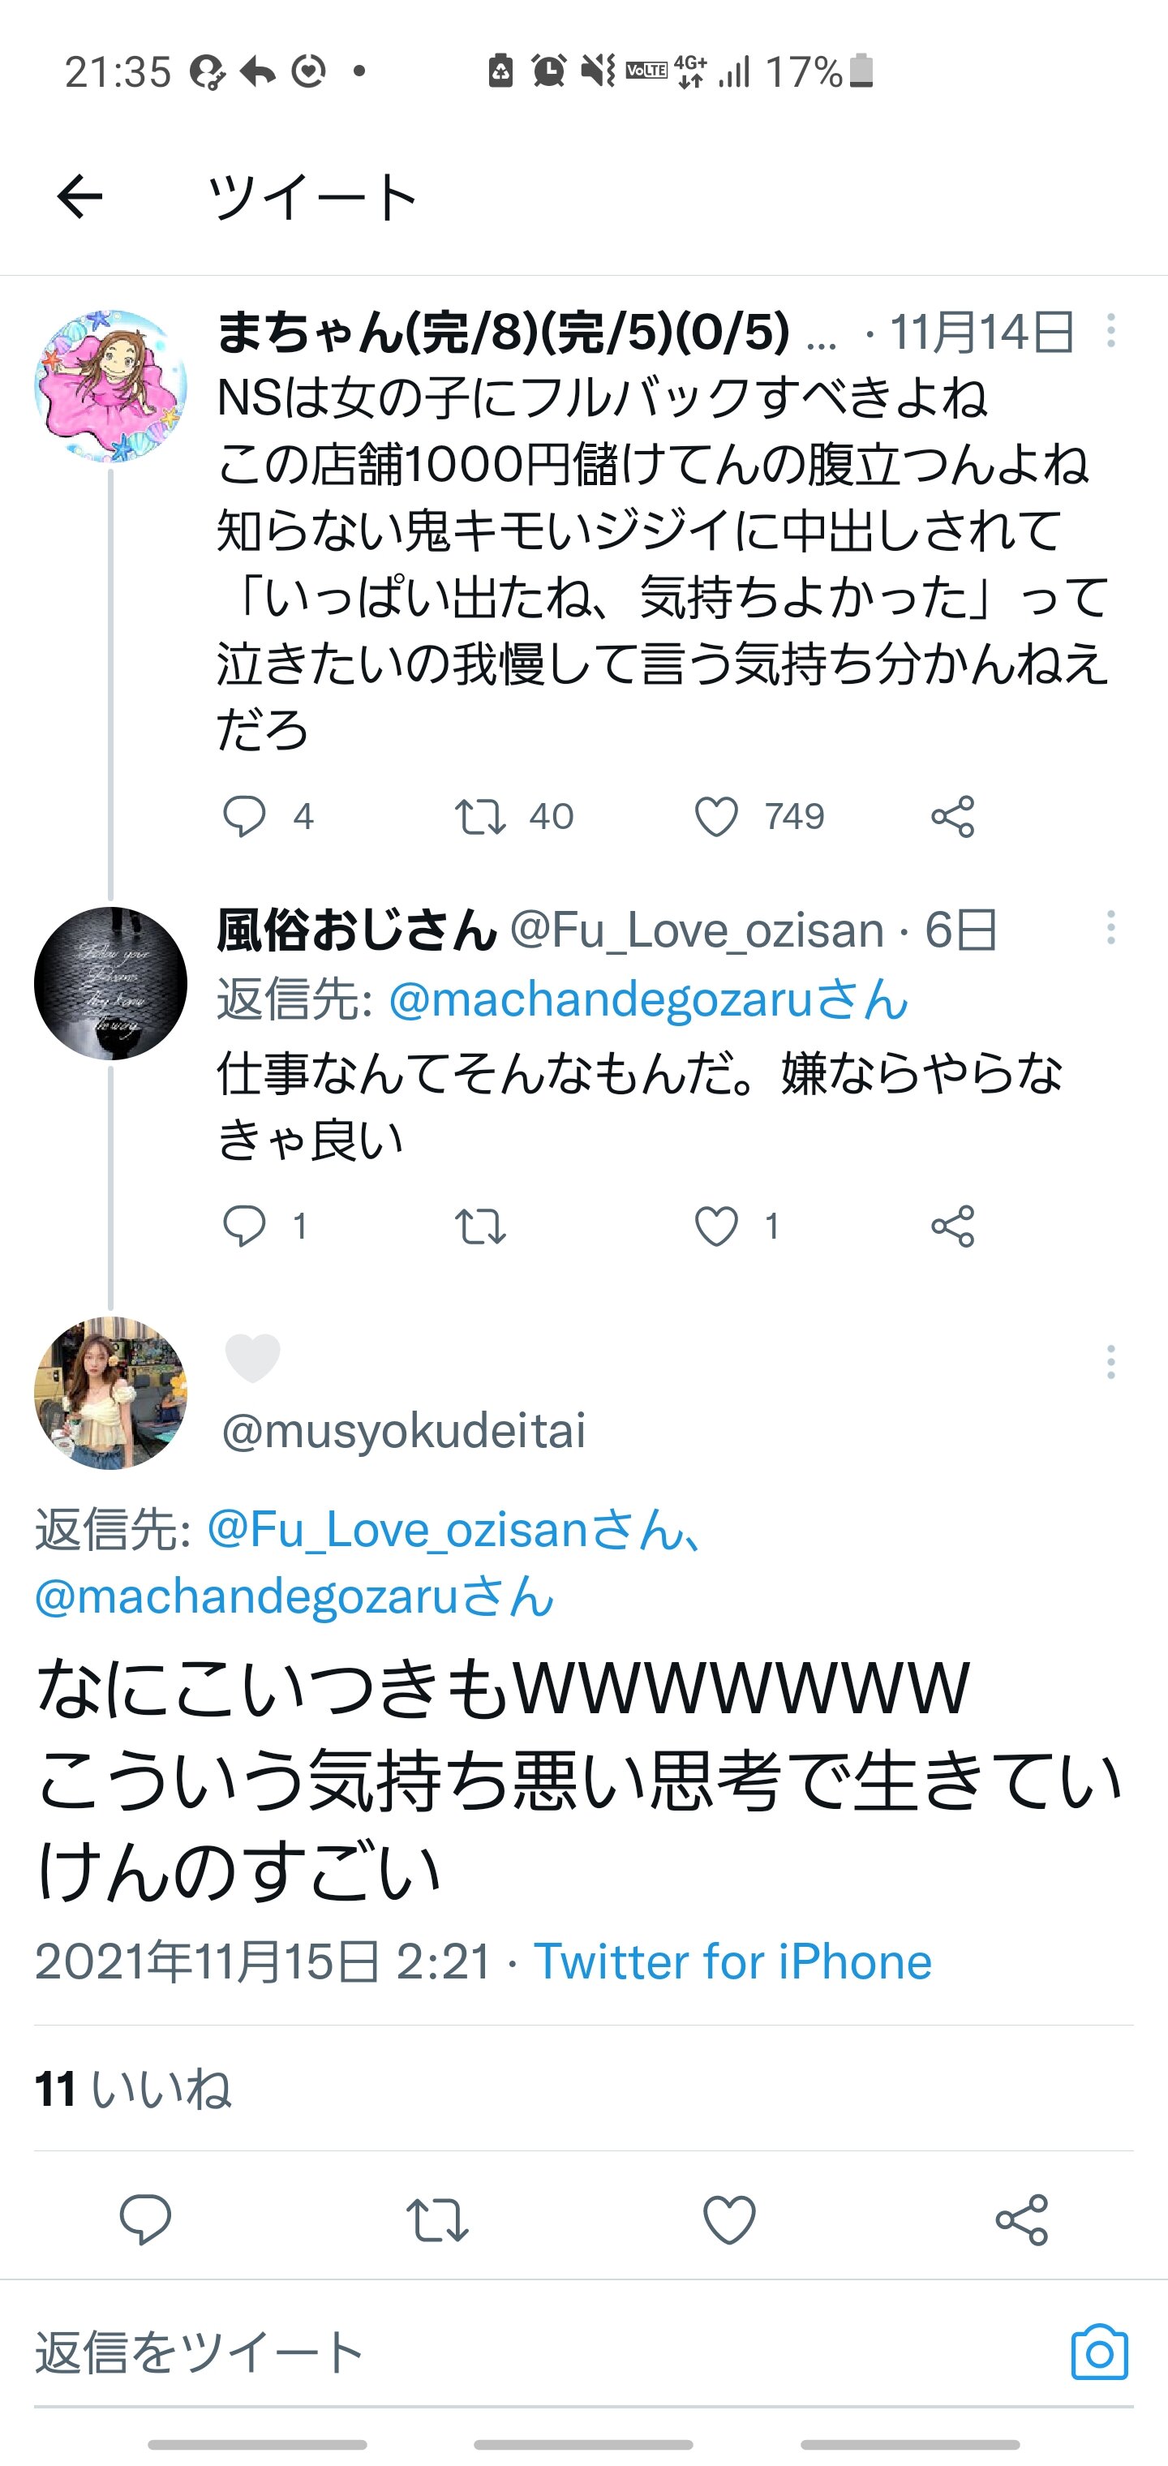Retweet 風俗おじさん's reply

(x=479, y=1227)
